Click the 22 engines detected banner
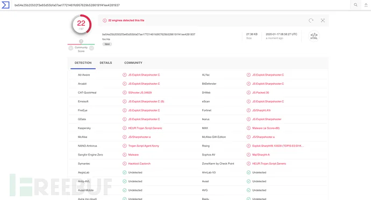The image size is (371, 200). pos(126,20)
